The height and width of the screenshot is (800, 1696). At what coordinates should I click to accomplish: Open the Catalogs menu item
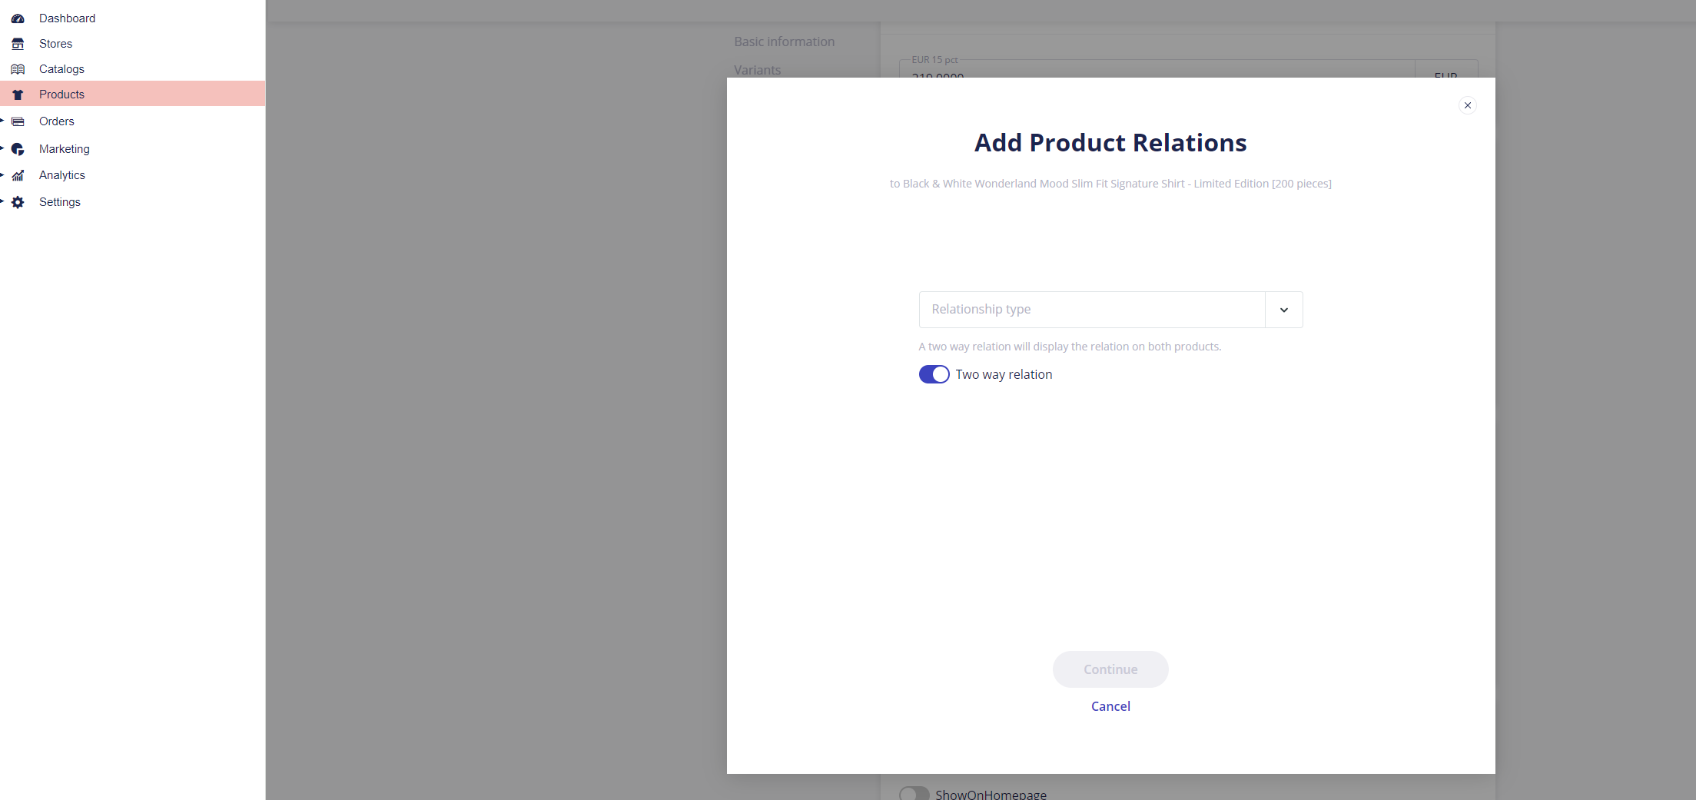tap(61, 69)
